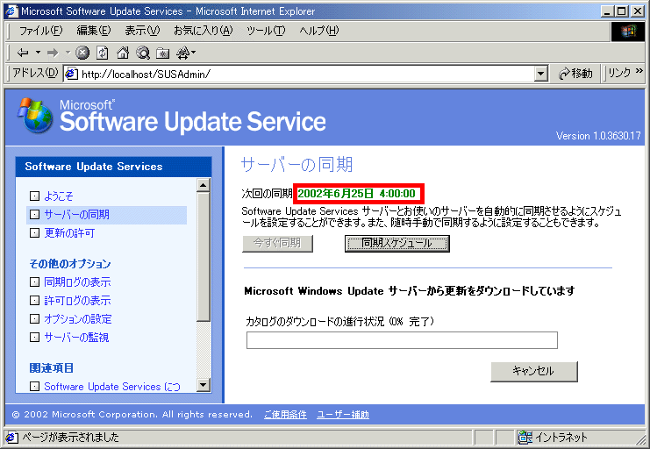Open the 表示(V) menu
Viewport: 650px width, 449px height.
142,31
